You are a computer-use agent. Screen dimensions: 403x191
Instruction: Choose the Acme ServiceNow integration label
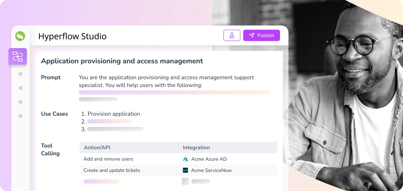pos(211,170)
